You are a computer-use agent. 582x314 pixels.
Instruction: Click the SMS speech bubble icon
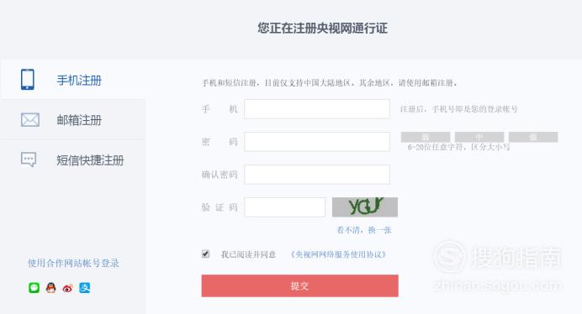point(29,160)
